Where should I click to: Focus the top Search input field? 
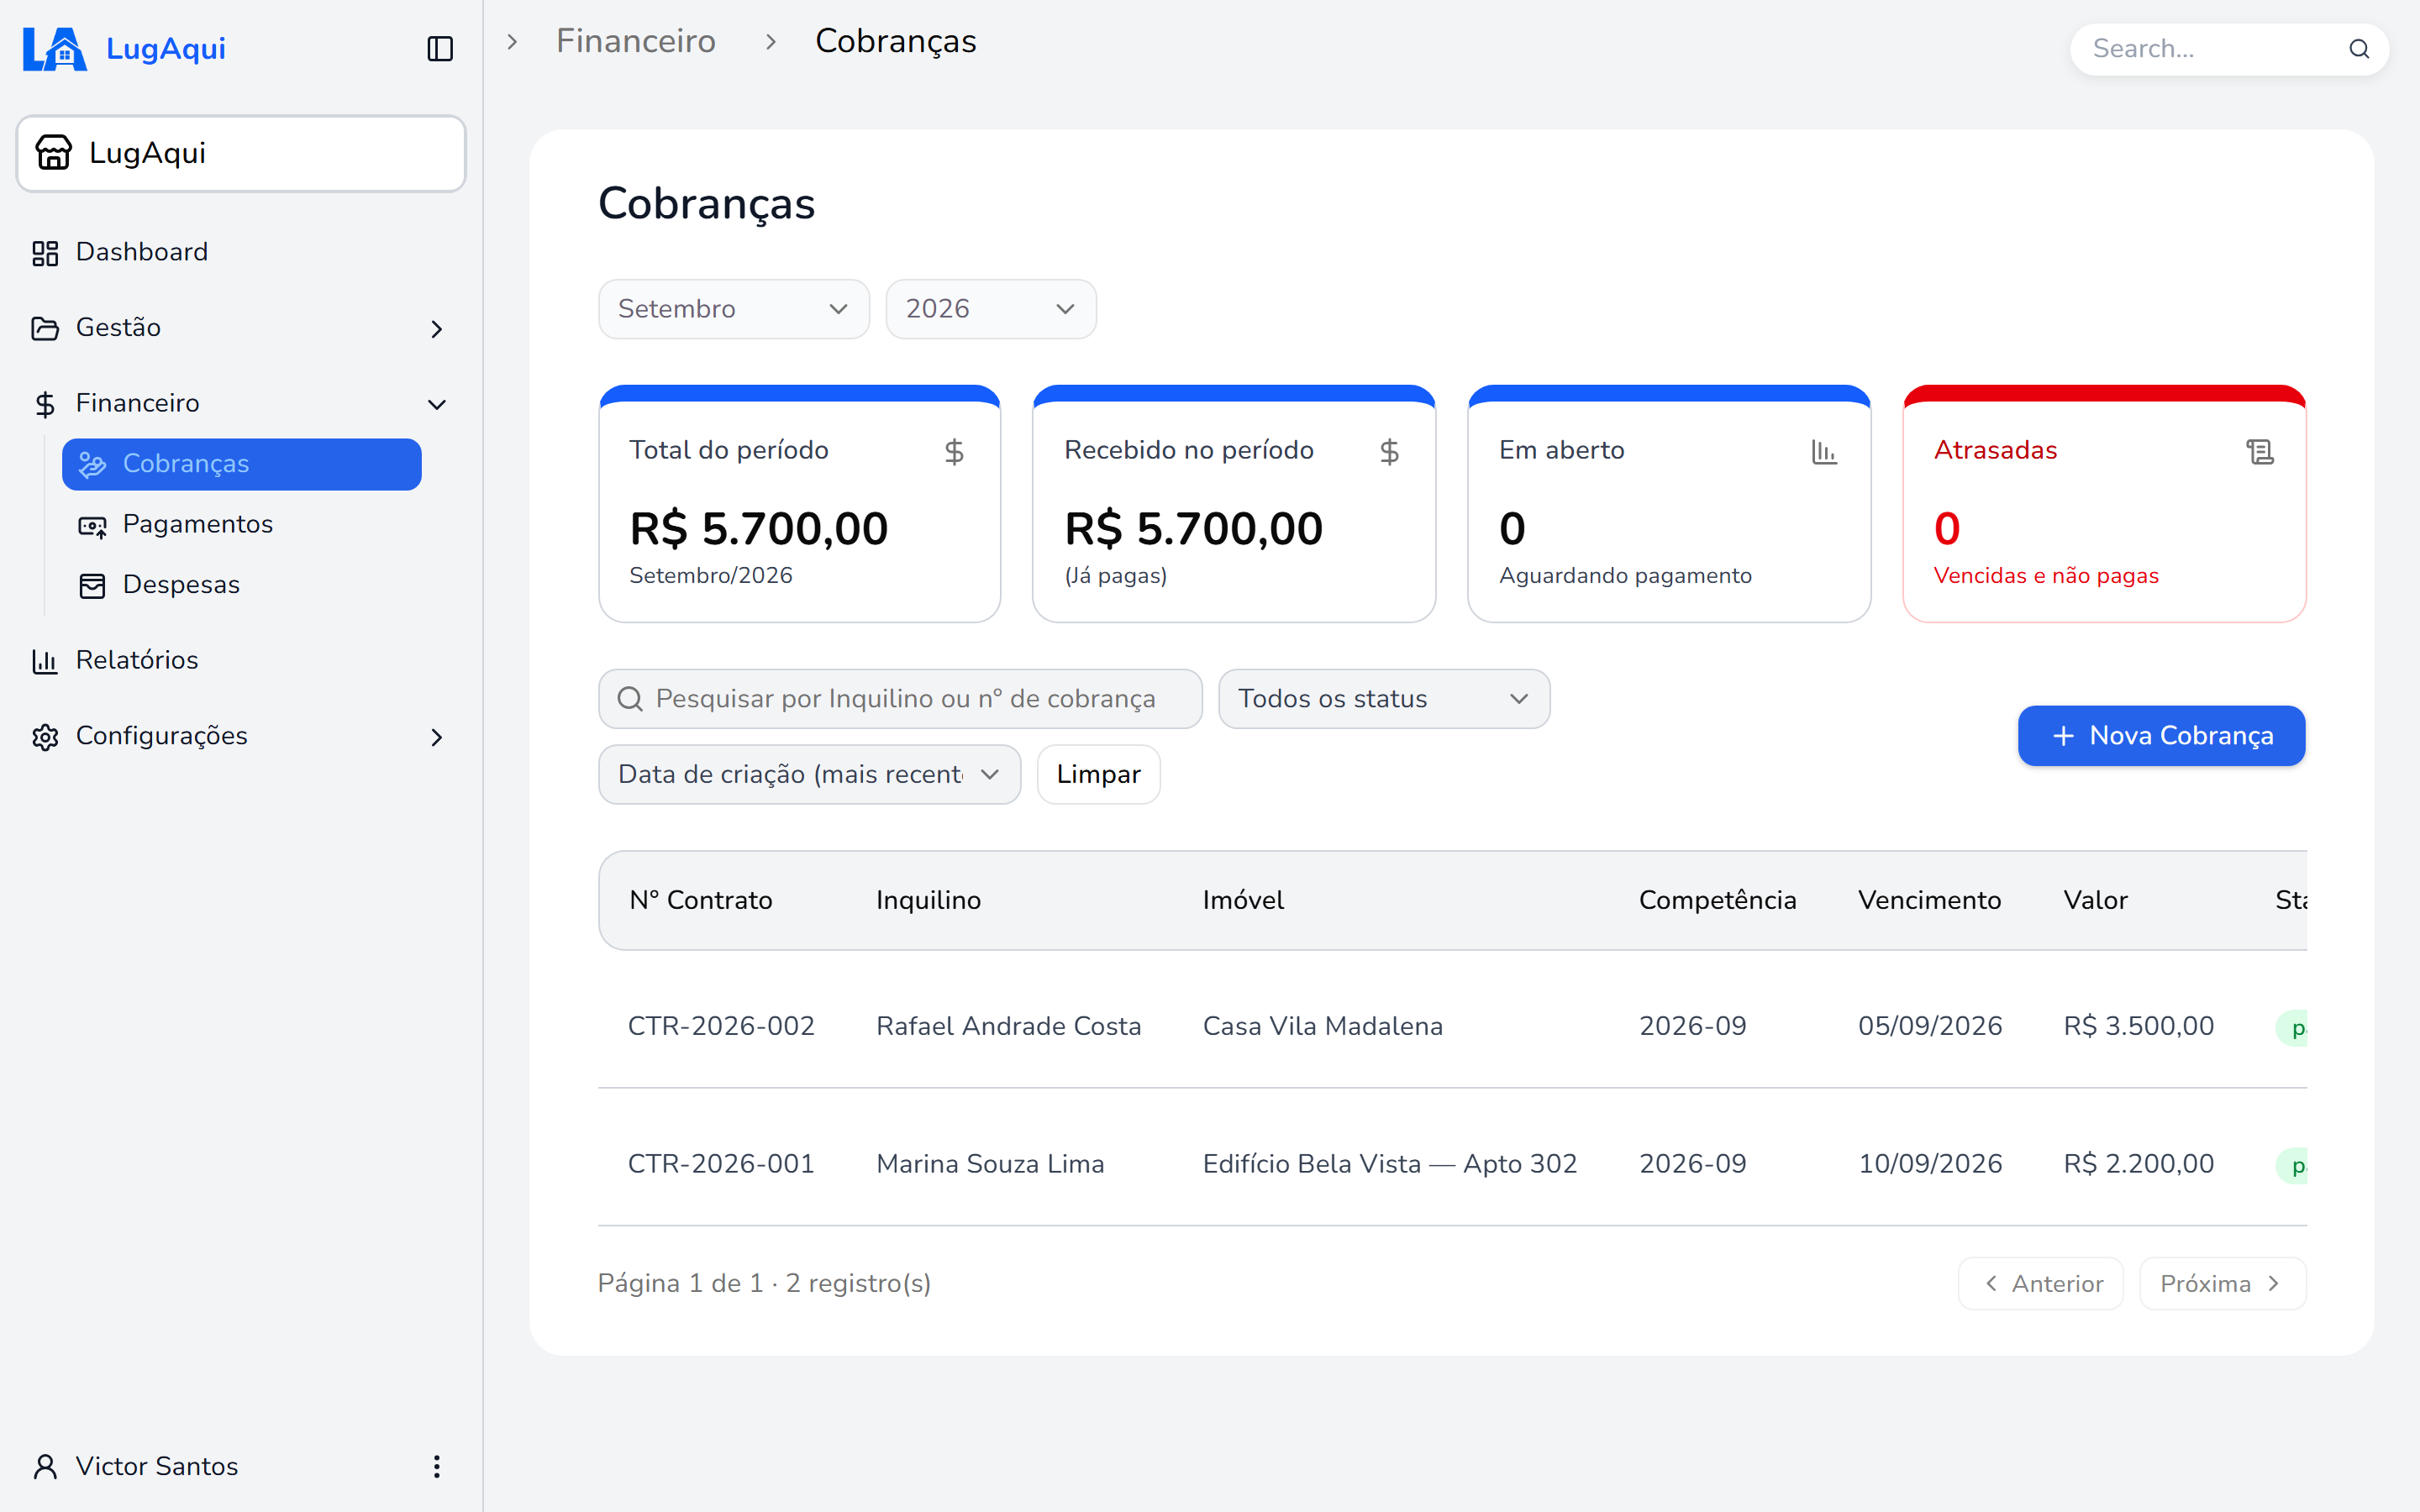(x=2229, y=49)
